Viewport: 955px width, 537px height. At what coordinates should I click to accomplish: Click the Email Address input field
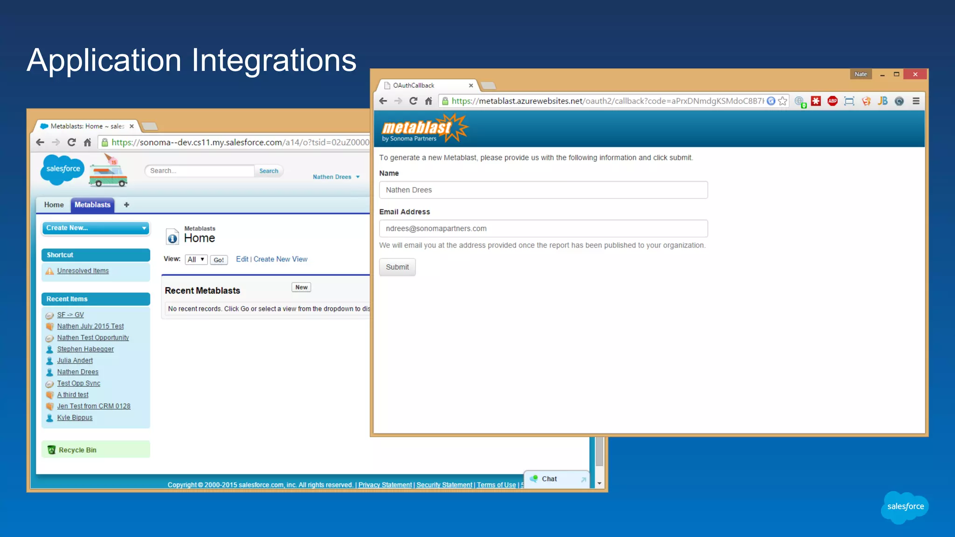(x=543, y=229)
